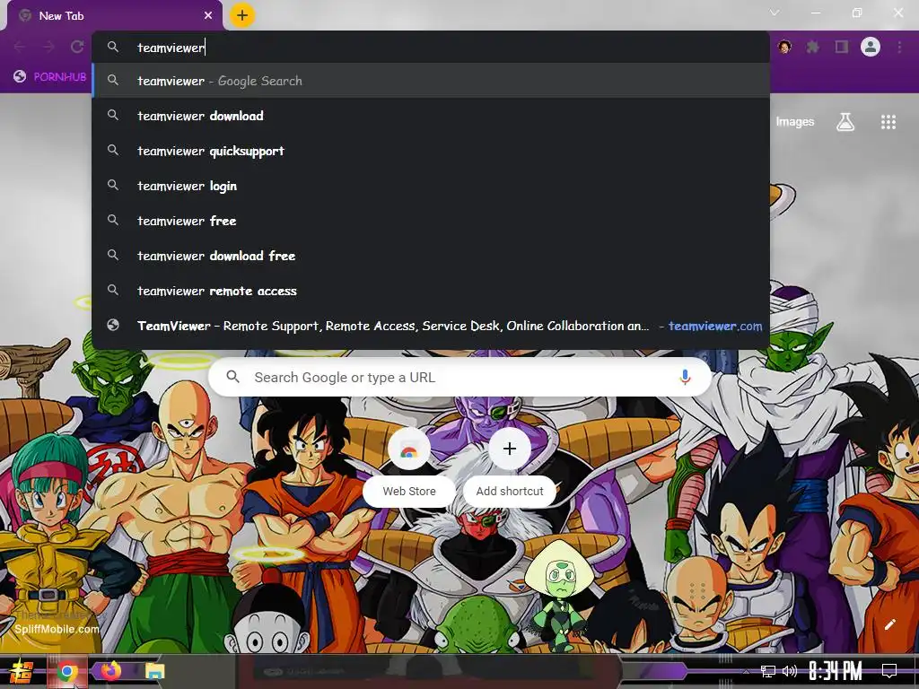The image size is (919, 689).
Task: Go forward with the forward arrow
Action: (x=48, y=47)
